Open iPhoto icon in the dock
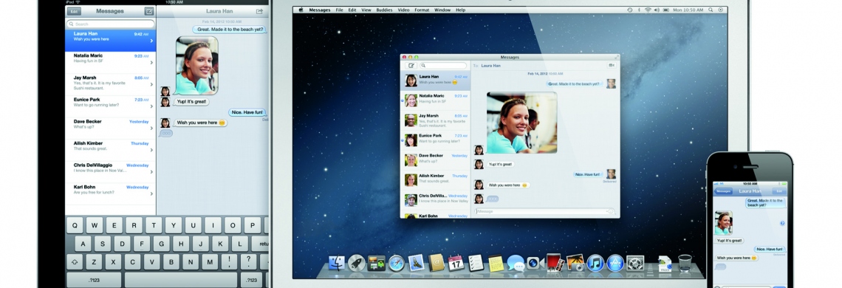Image resolution: width=842 pixels, height=288 pixels. (x=575, y=264)
